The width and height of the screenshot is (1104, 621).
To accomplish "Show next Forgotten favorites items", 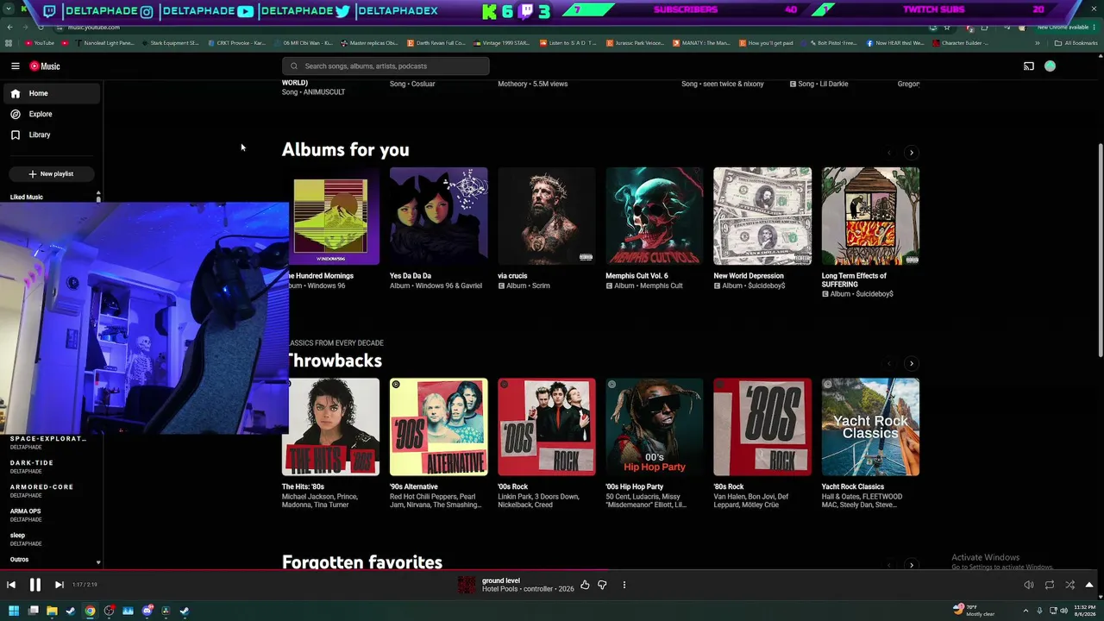I will tap(911, 564).
